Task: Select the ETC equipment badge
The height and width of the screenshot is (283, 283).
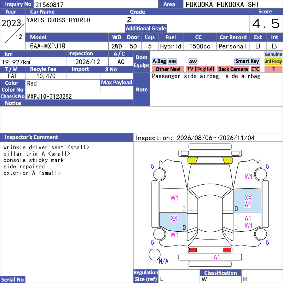Action: (x=255, y=69)
